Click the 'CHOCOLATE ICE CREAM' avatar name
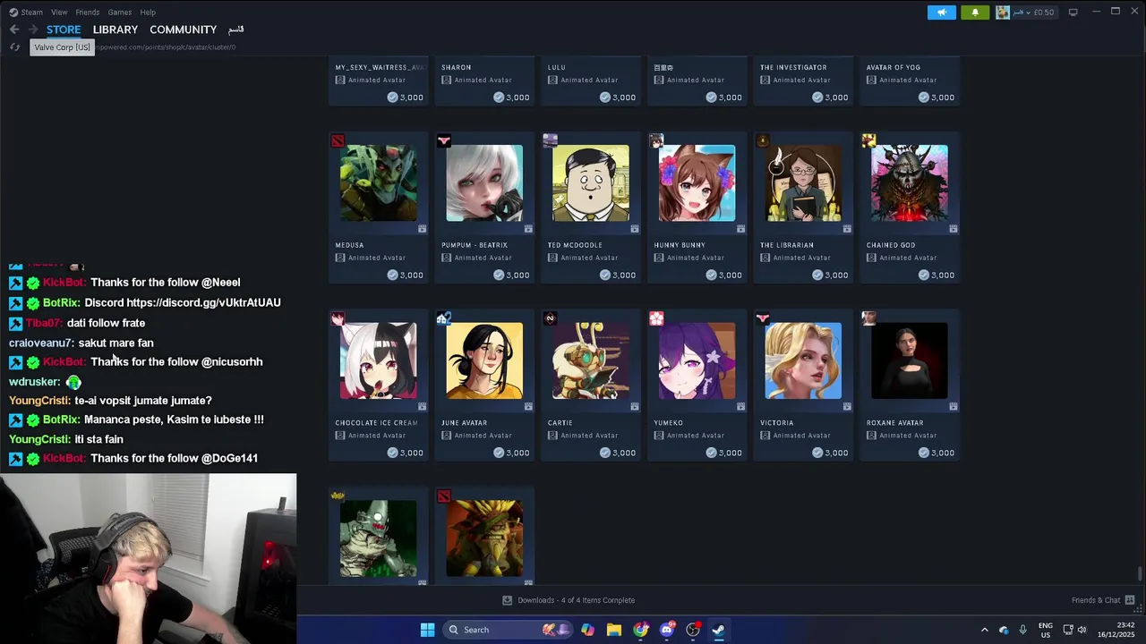 377,423
